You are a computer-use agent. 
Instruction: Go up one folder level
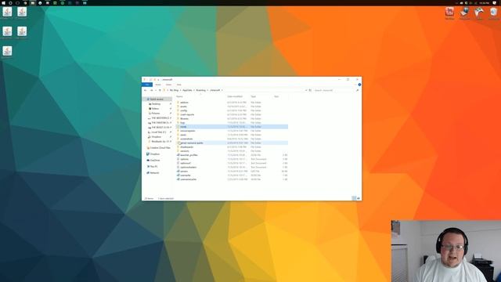[x=160, y=91]
